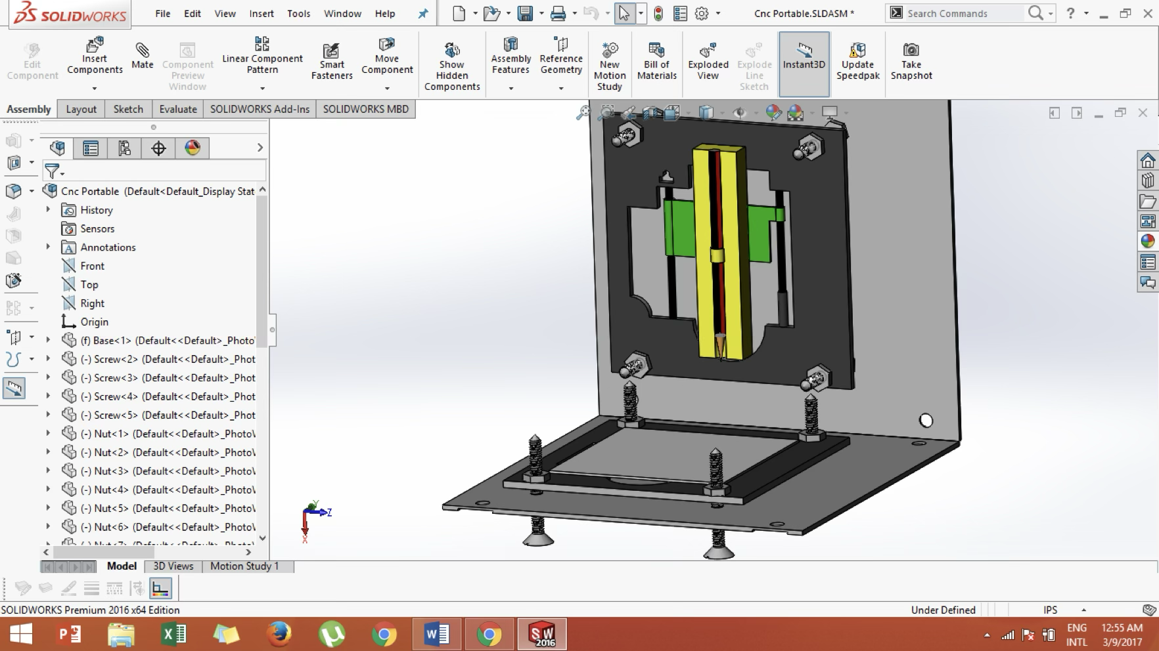Toggle Instant3D off

[804, 59]
